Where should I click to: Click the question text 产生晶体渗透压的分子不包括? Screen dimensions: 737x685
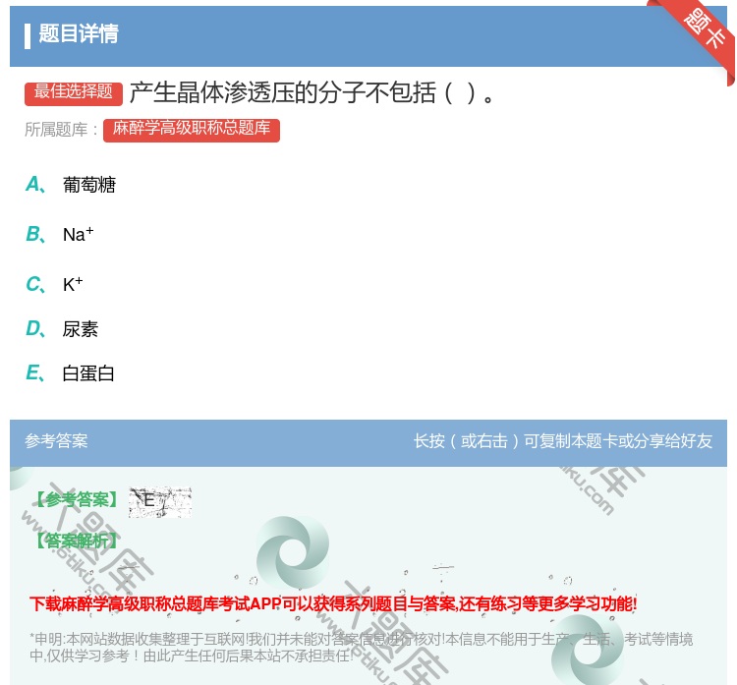tap(312, 93)
